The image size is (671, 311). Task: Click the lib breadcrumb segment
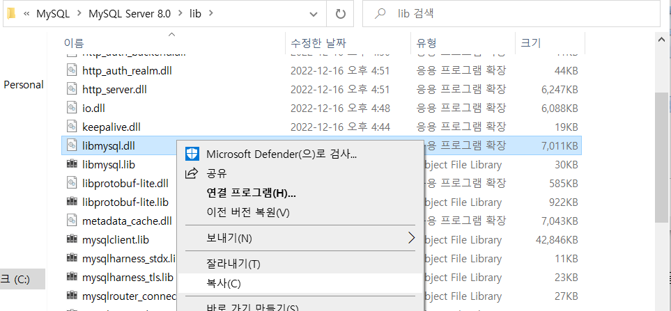tap(195, 14)
